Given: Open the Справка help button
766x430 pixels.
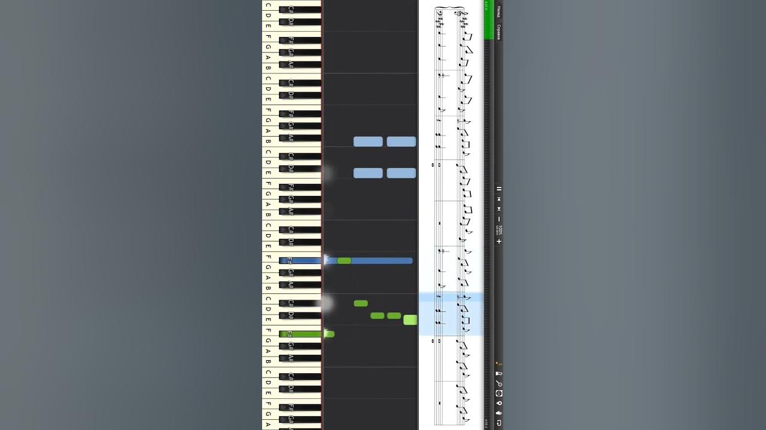Looking at the screenshot, I should click(499, 32).
